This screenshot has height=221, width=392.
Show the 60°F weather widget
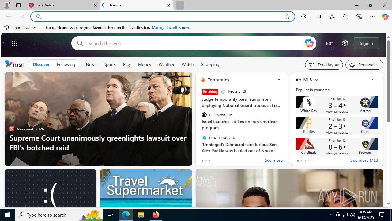[x=330, y=43]
